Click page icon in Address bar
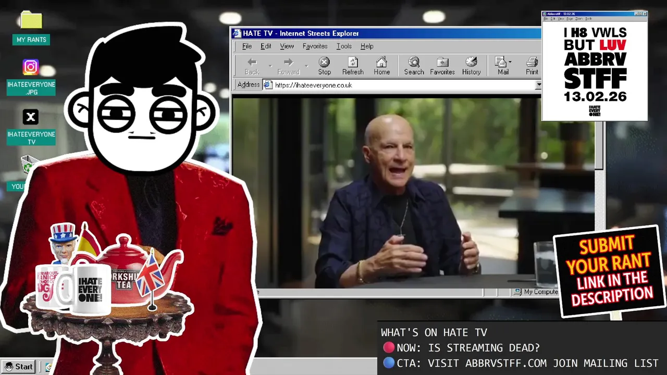 click(268, 85)
